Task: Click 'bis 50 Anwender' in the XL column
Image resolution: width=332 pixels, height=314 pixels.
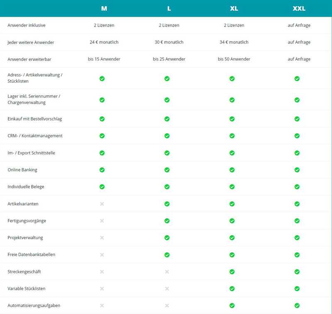Action: pos(234,59)
